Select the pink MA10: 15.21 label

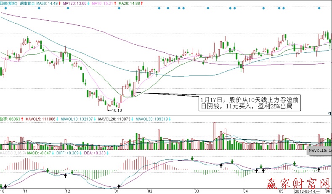[x=101, y=3]
